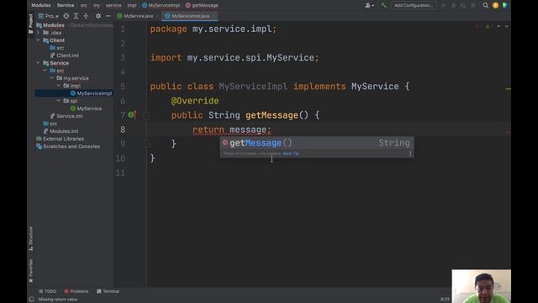Click MyServiceImpl breadcrumb in navigation bar
This screenshot has height=303, width=538.
161,5
